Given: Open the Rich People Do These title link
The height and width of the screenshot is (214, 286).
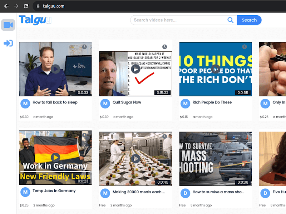Looking at the screenshot, I should click(212, 102).
